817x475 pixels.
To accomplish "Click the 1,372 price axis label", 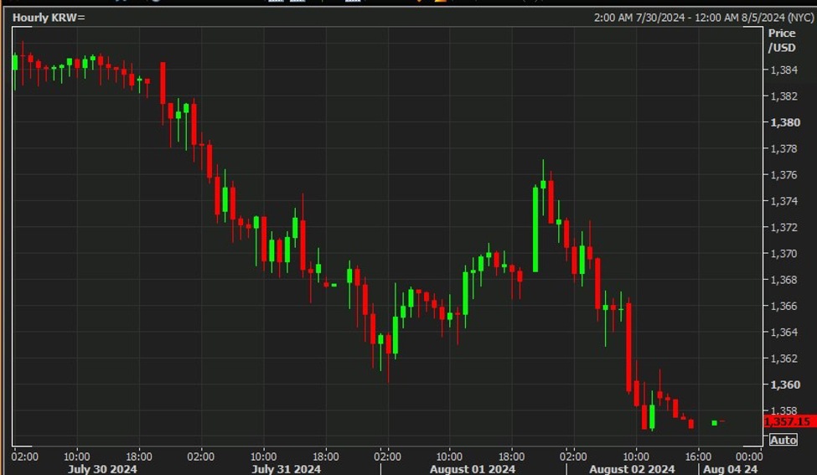I will coord(784,227).
